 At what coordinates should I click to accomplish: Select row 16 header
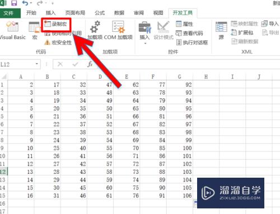click(x=4, y=203)
